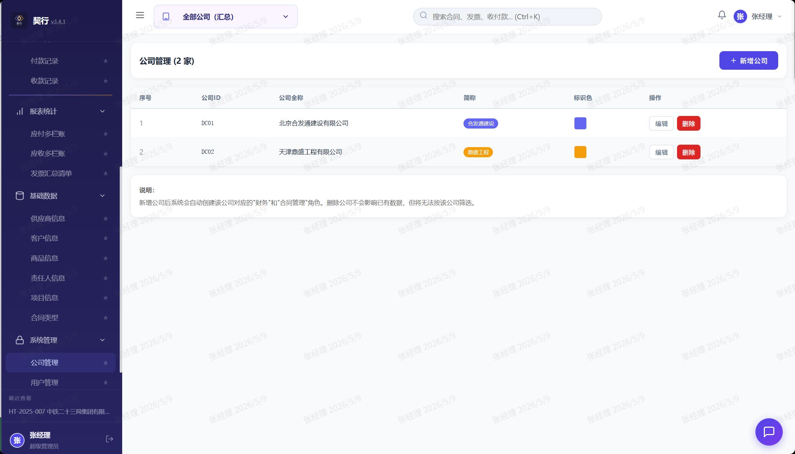This screenshot has width=795, height=454.
Task: Favorite star for 收款记录
Action: tap(105, 81)
